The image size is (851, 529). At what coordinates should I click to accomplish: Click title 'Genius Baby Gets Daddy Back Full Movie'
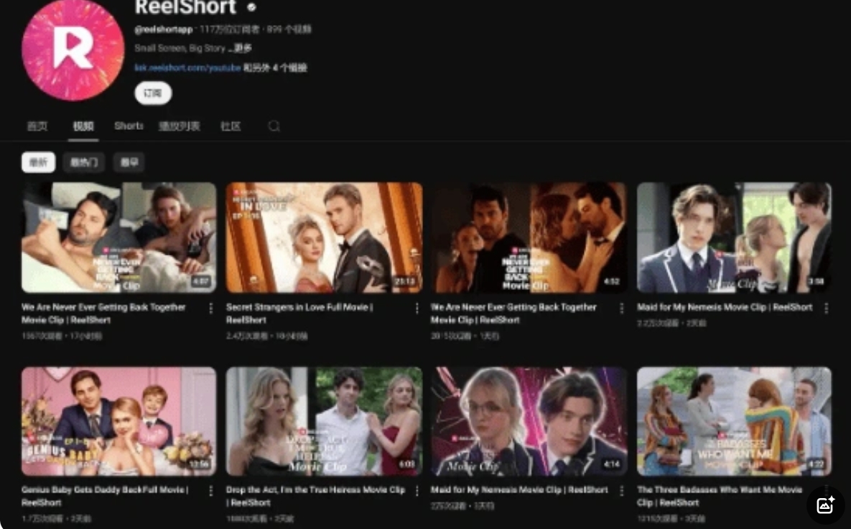(x=105, y=496)
